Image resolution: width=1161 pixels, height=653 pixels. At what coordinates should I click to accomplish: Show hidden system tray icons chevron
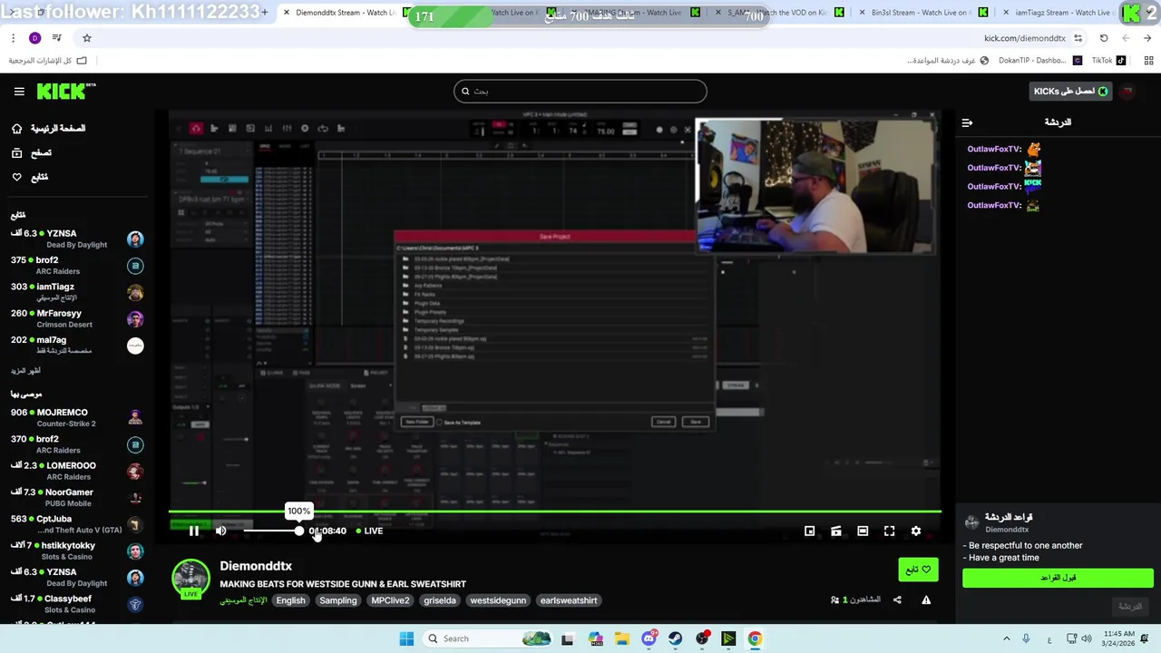(1006, 638)
